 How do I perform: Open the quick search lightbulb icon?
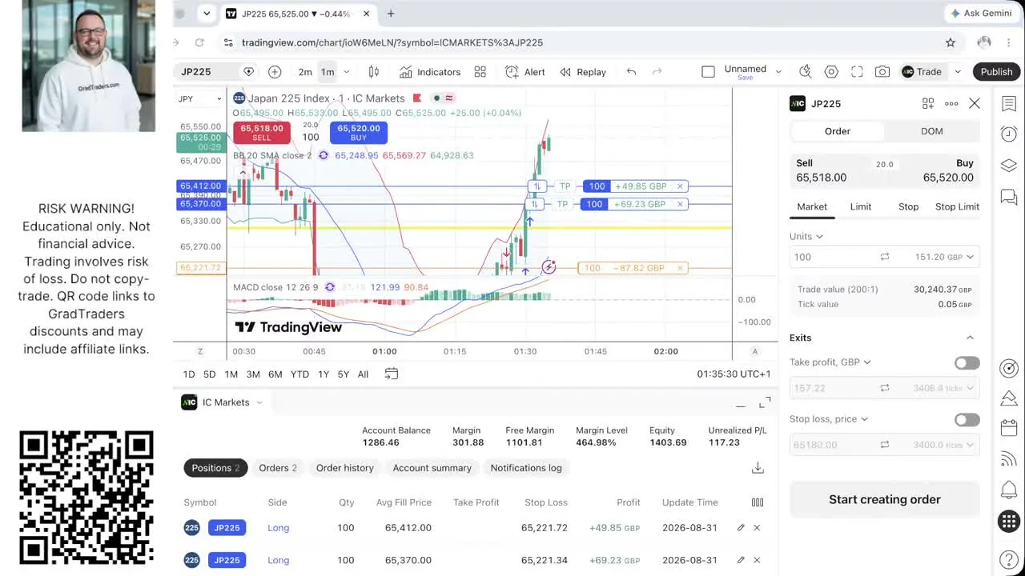click(x=806, y=72)
